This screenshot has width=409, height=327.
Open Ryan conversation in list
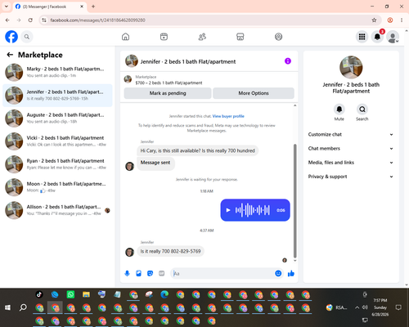[57, 164]
